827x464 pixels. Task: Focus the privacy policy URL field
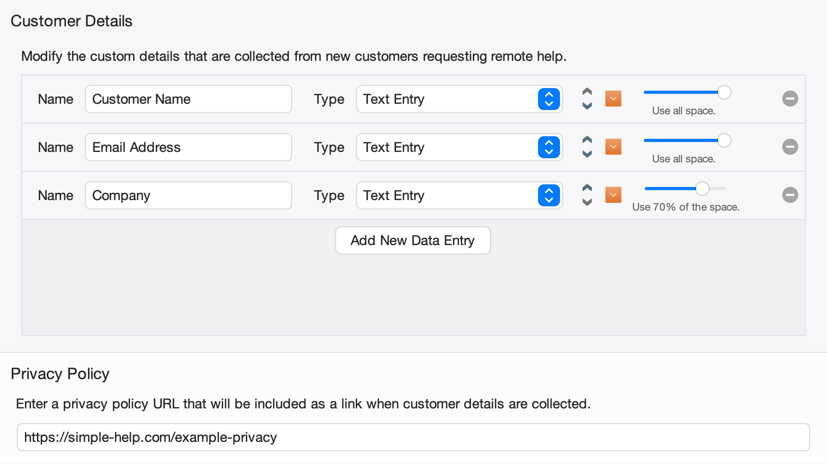pos(413,437)
